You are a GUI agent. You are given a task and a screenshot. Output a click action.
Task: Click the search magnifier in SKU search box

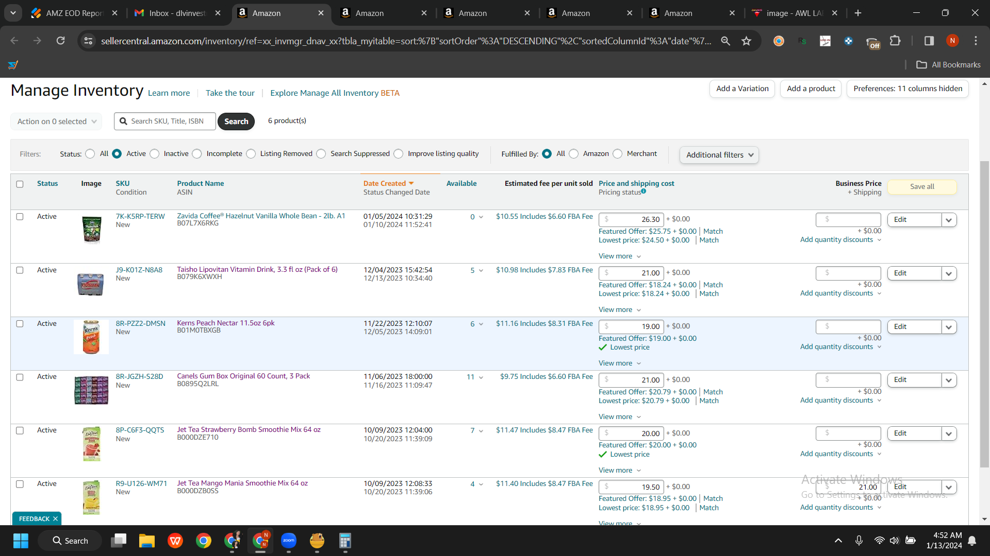[123, 121]
